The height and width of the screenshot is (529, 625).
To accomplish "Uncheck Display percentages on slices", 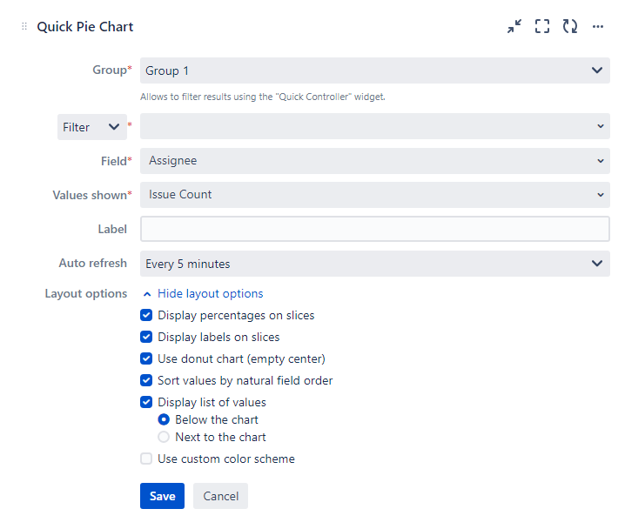I will coord(146,316).
